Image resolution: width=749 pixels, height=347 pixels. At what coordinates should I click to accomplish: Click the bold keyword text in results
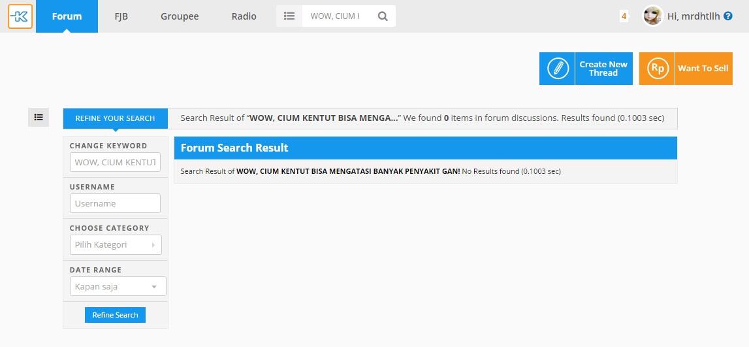coord(348,171)
